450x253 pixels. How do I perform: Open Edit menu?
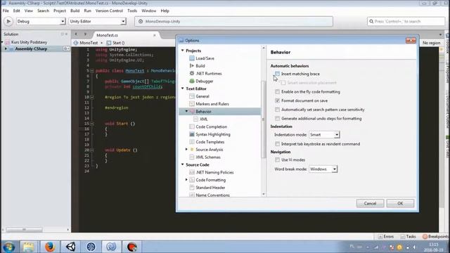pos(17,11)
